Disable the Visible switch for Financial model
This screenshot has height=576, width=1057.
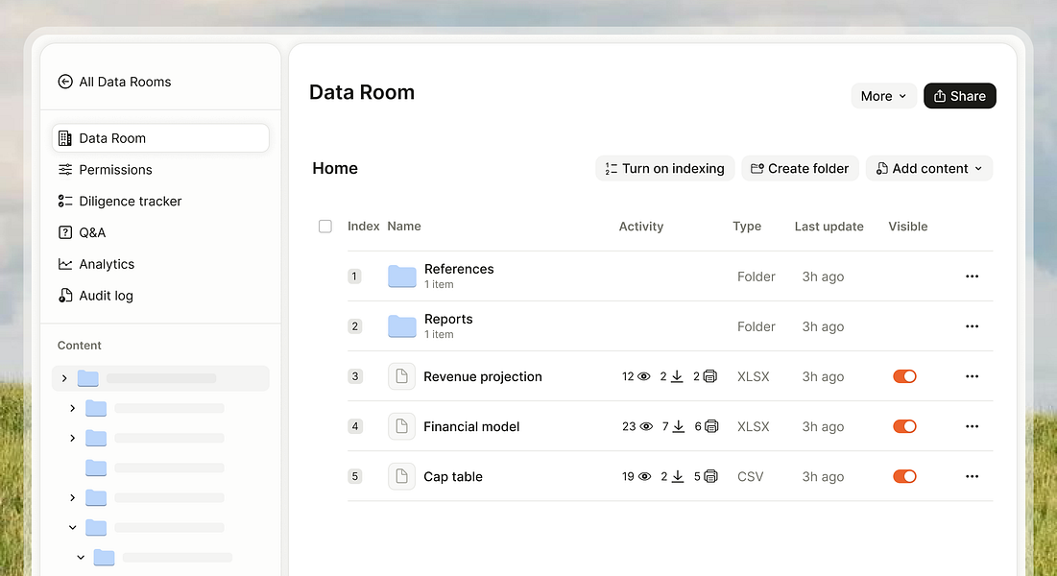click(904, 426)
